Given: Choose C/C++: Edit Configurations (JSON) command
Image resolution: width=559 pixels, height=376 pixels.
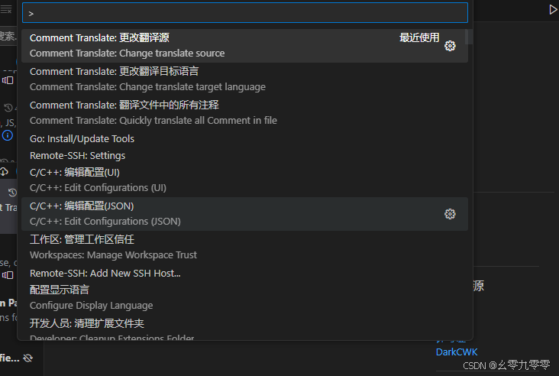Looking at the screenshot, I should pyautogui.click(x=244, y=214).
